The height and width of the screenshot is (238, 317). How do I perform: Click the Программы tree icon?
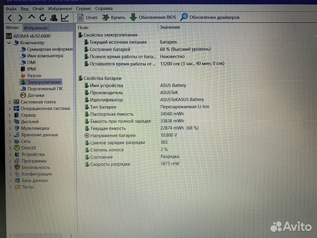(x=17, y=161)
